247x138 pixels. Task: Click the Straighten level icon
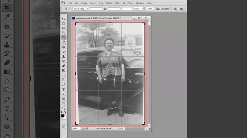pos(158,9)
